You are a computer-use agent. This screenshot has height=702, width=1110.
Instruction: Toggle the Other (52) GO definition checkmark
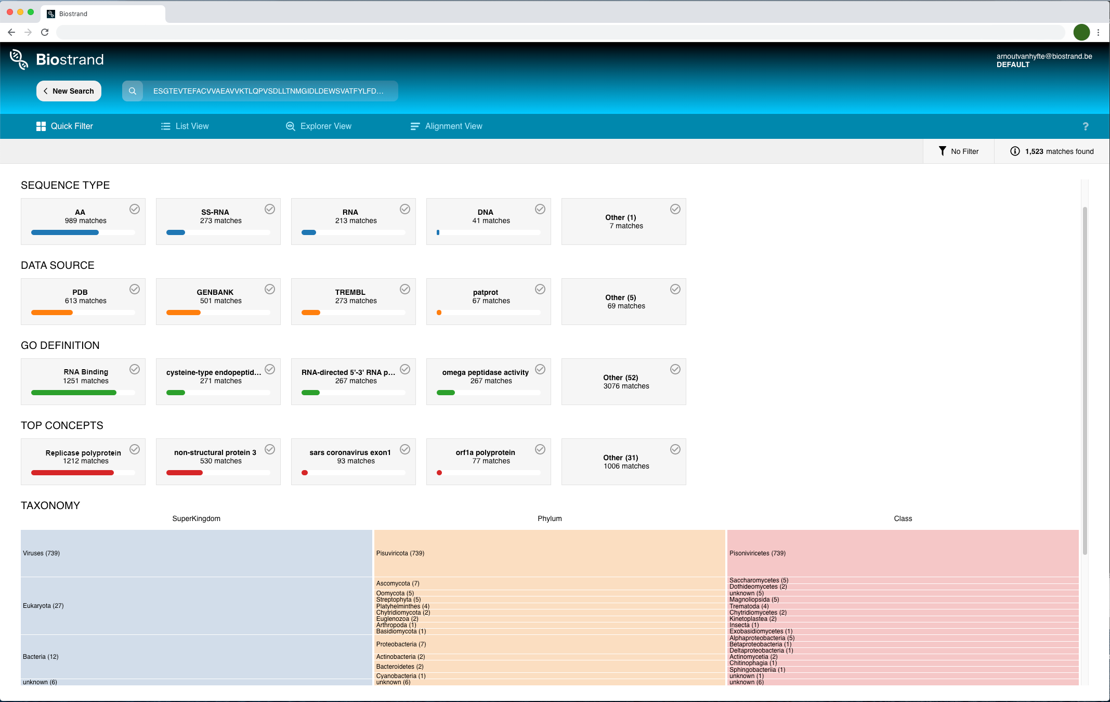tap(675, 369)
